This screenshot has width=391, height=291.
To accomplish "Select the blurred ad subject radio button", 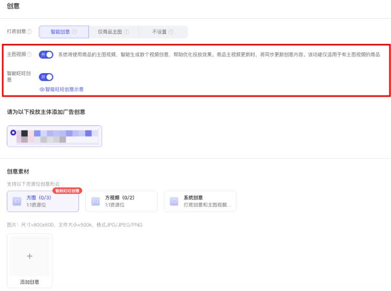I will point(13,133).
